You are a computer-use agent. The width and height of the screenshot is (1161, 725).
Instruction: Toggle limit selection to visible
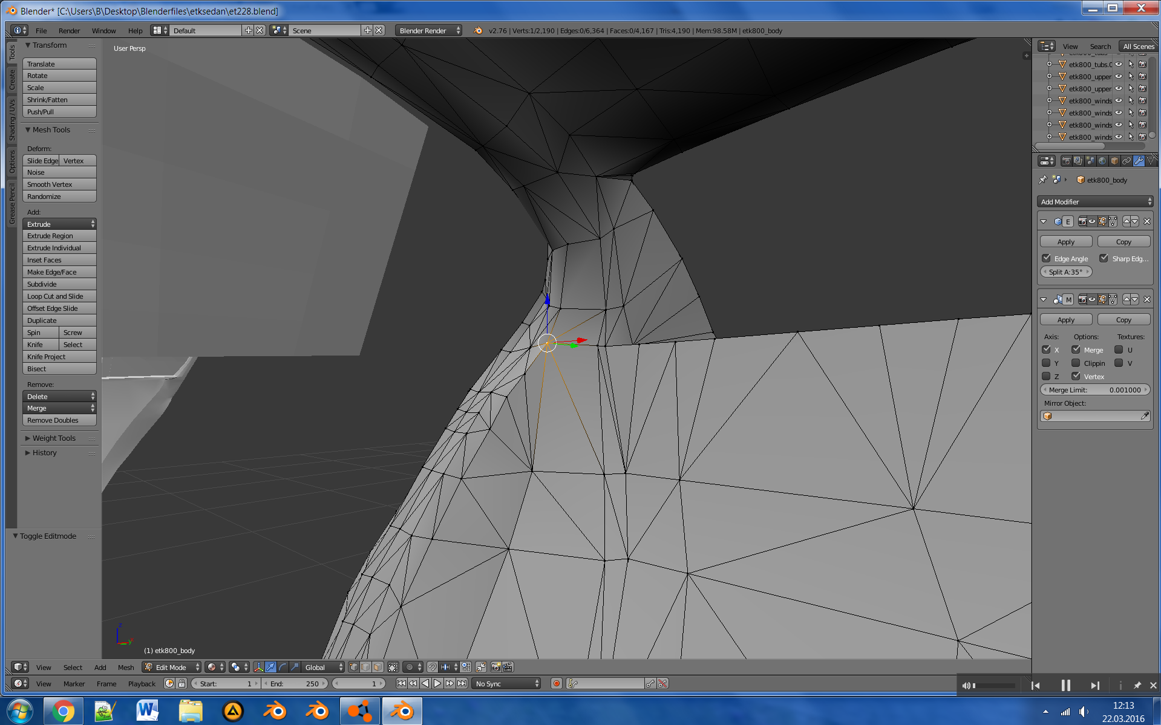point(393,667)
